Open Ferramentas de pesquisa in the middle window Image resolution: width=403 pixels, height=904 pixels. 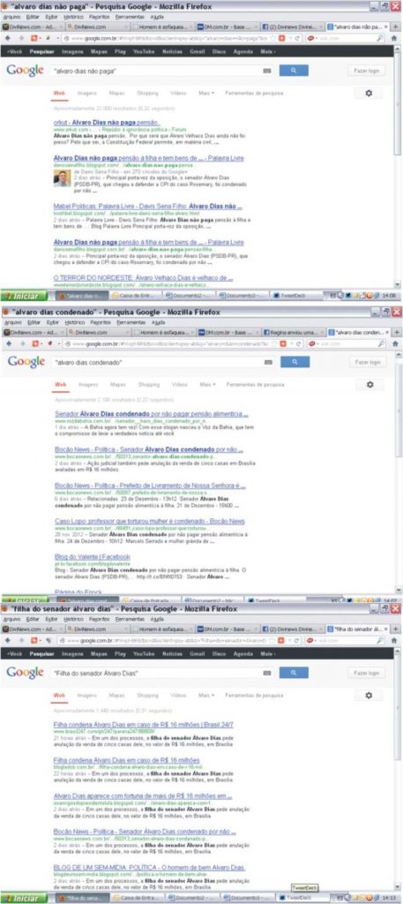click(x=255, y=385)
